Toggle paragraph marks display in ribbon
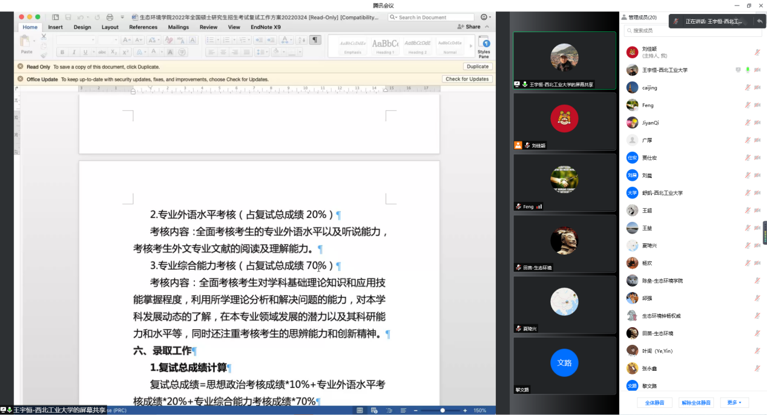This screenshot has height=415, width=767. click(x=315, y=40)
